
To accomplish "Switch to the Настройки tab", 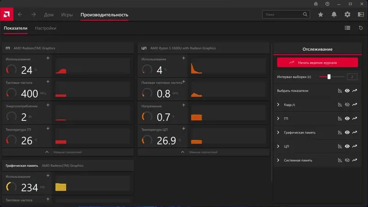I will click(46, 28).
